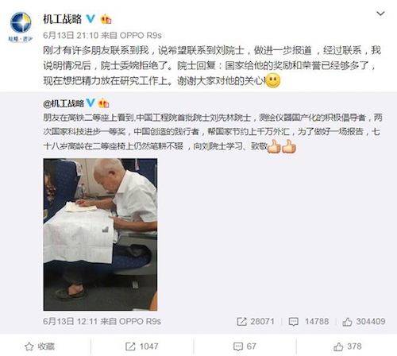Click the verified badge in reposted post
This screenshot has height=356, width=397.
[x=91, y=103]
